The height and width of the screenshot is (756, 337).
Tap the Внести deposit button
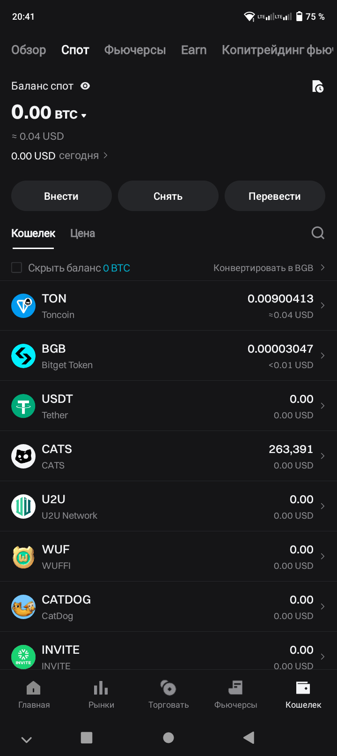(x=61, y=196)
